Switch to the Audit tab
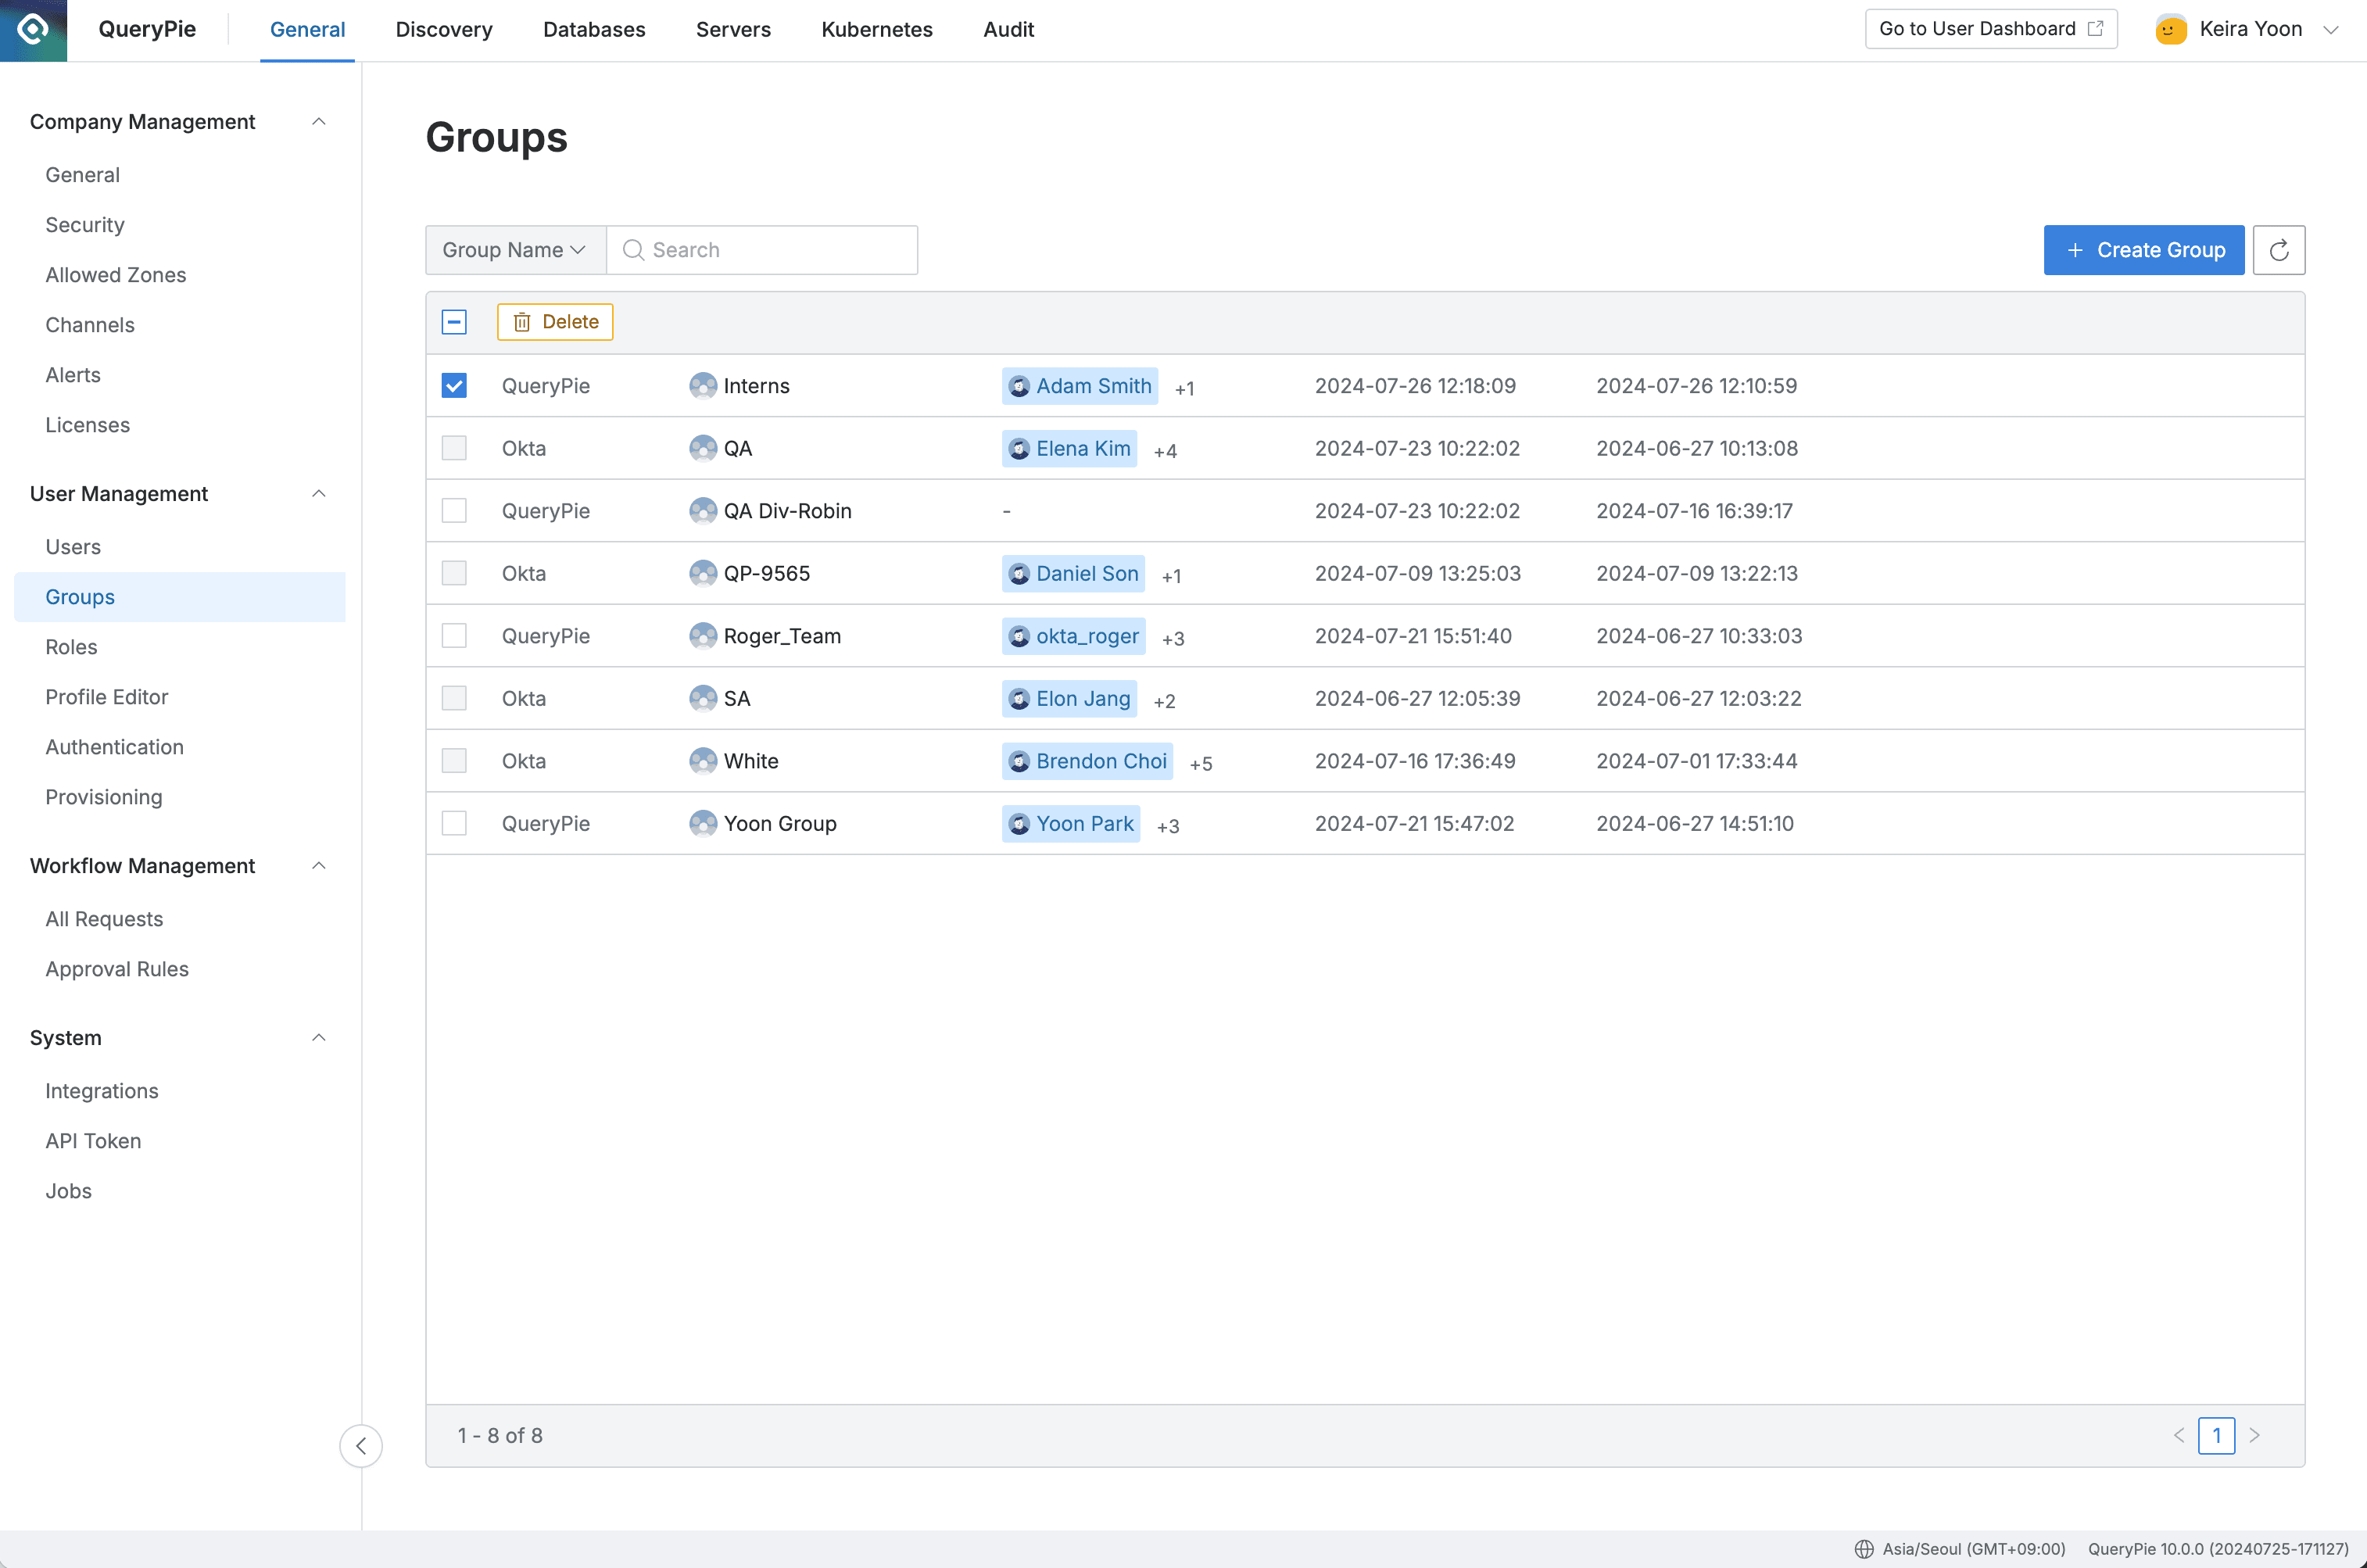The width and height of the screenshot is (2367, 1568). (1008, 29)
